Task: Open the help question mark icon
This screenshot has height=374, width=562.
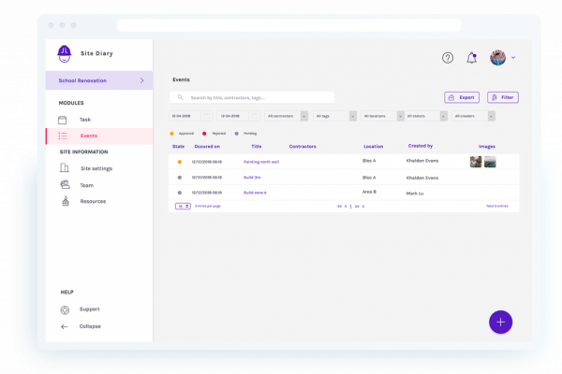Action: 448,58
